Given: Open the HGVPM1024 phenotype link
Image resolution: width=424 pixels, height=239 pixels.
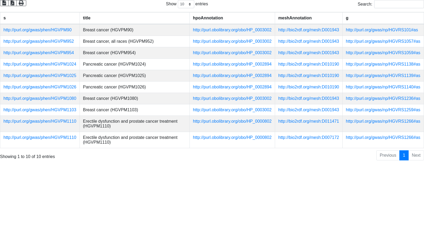Looking at the screenshot, I should click(40, 64).
